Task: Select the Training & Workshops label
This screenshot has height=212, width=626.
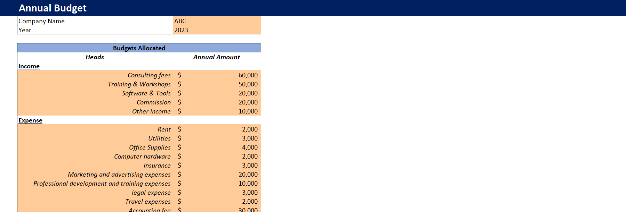Action: coord(139,84)
